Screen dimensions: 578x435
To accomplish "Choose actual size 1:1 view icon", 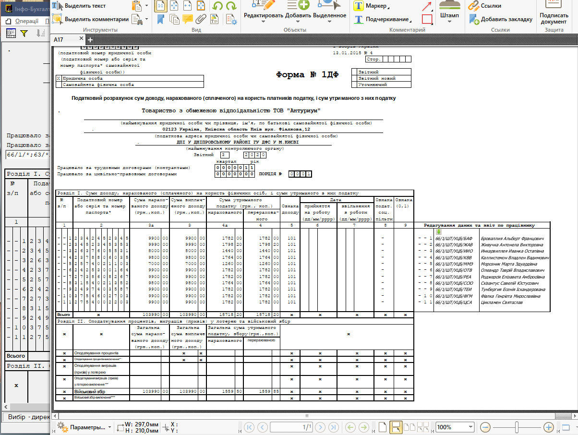I will point(161,6).
